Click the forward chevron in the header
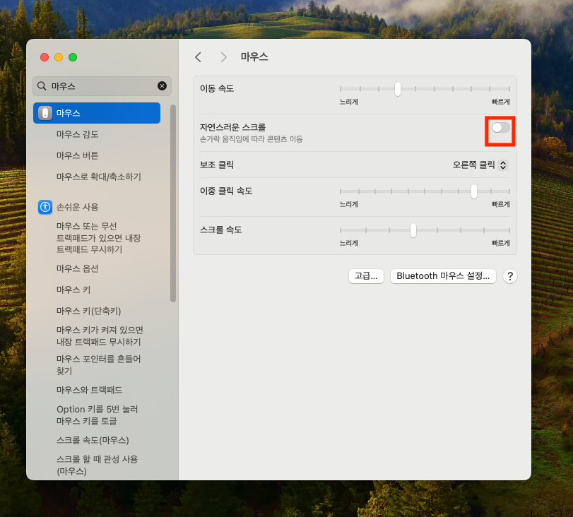This screenshot has height=517, width=573. tap(224, 57)
